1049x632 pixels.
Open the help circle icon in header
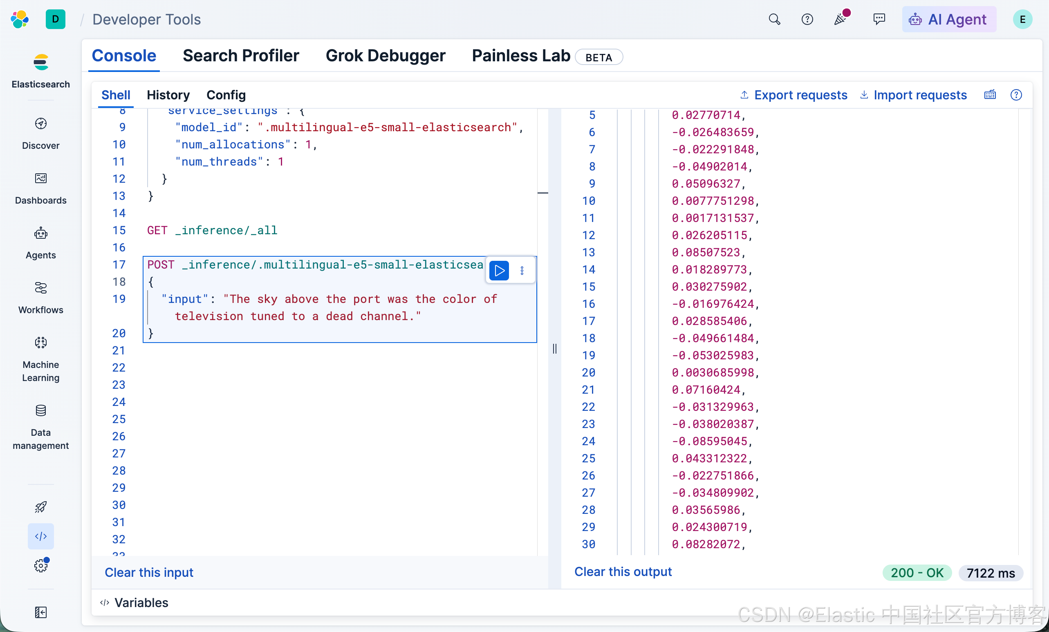[807, 19]
